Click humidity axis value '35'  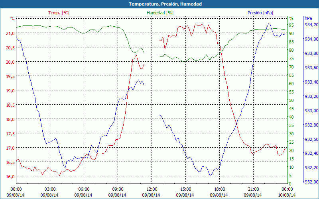point(291,125)
